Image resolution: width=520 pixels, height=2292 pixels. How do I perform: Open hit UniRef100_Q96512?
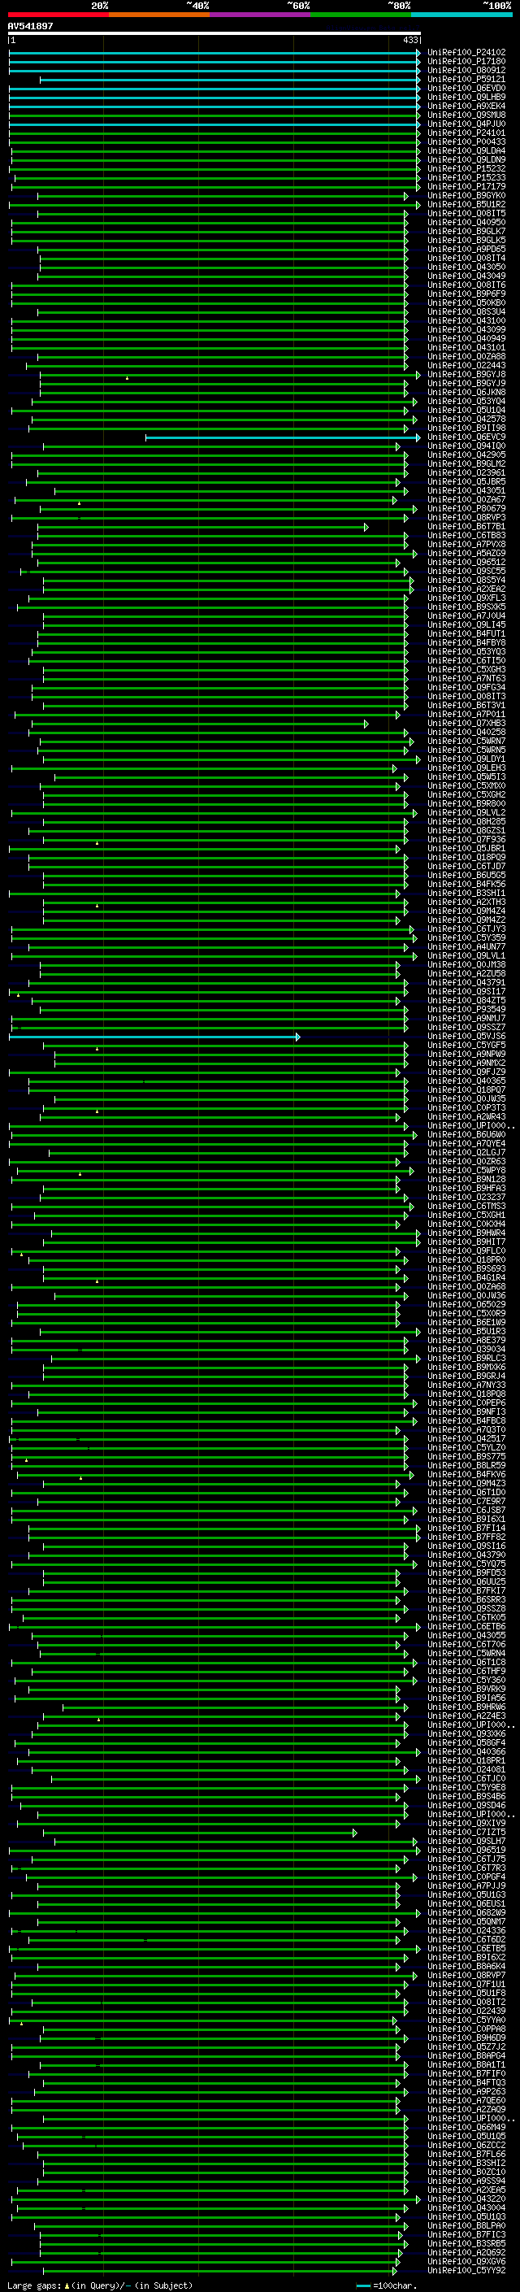(x=466, y=563)
